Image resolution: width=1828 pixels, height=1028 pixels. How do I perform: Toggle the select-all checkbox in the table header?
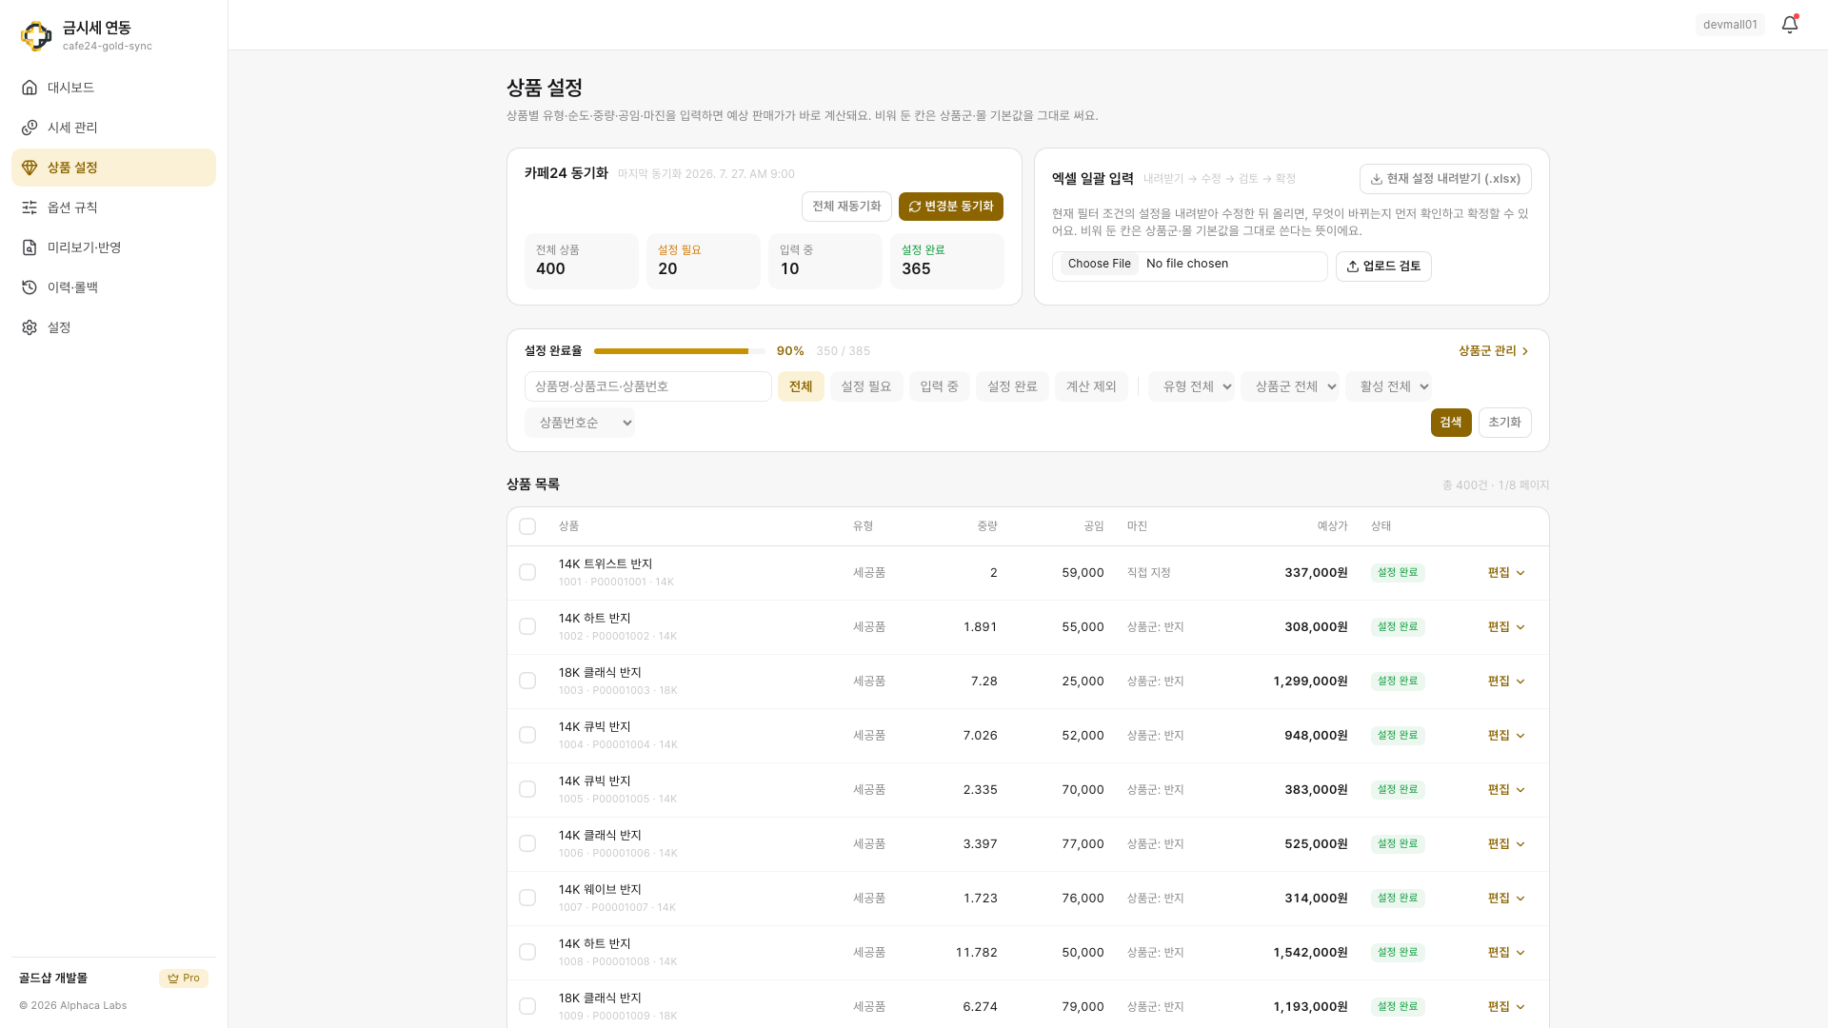click(527, 526)
